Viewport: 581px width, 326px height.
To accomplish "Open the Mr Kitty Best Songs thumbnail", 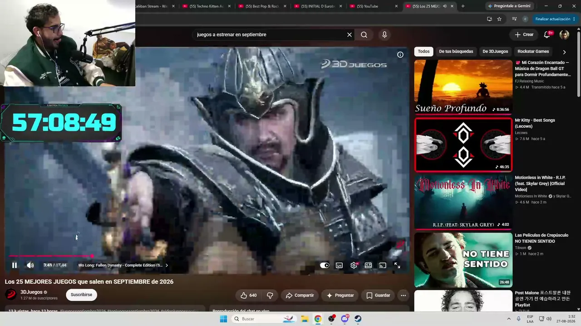I will pyautogui.click(x=463, y=144).
